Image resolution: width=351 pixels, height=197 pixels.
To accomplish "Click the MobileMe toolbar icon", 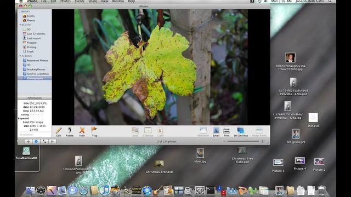I will tap(203, 132).
